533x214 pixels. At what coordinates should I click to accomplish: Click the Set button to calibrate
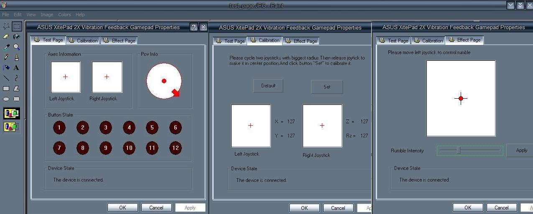327,87
